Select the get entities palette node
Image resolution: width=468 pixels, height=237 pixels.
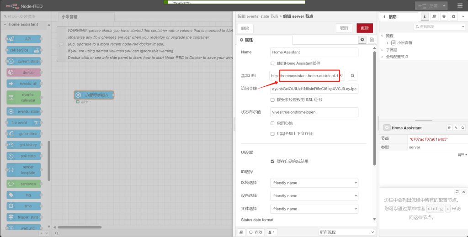tap(24, 133)
